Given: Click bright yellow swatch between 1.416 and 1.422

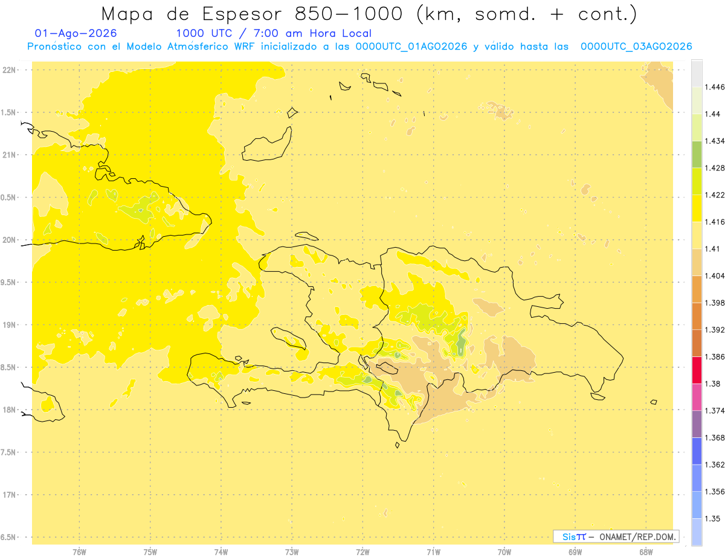Looking at the screenshot, I should coord(697,208).
